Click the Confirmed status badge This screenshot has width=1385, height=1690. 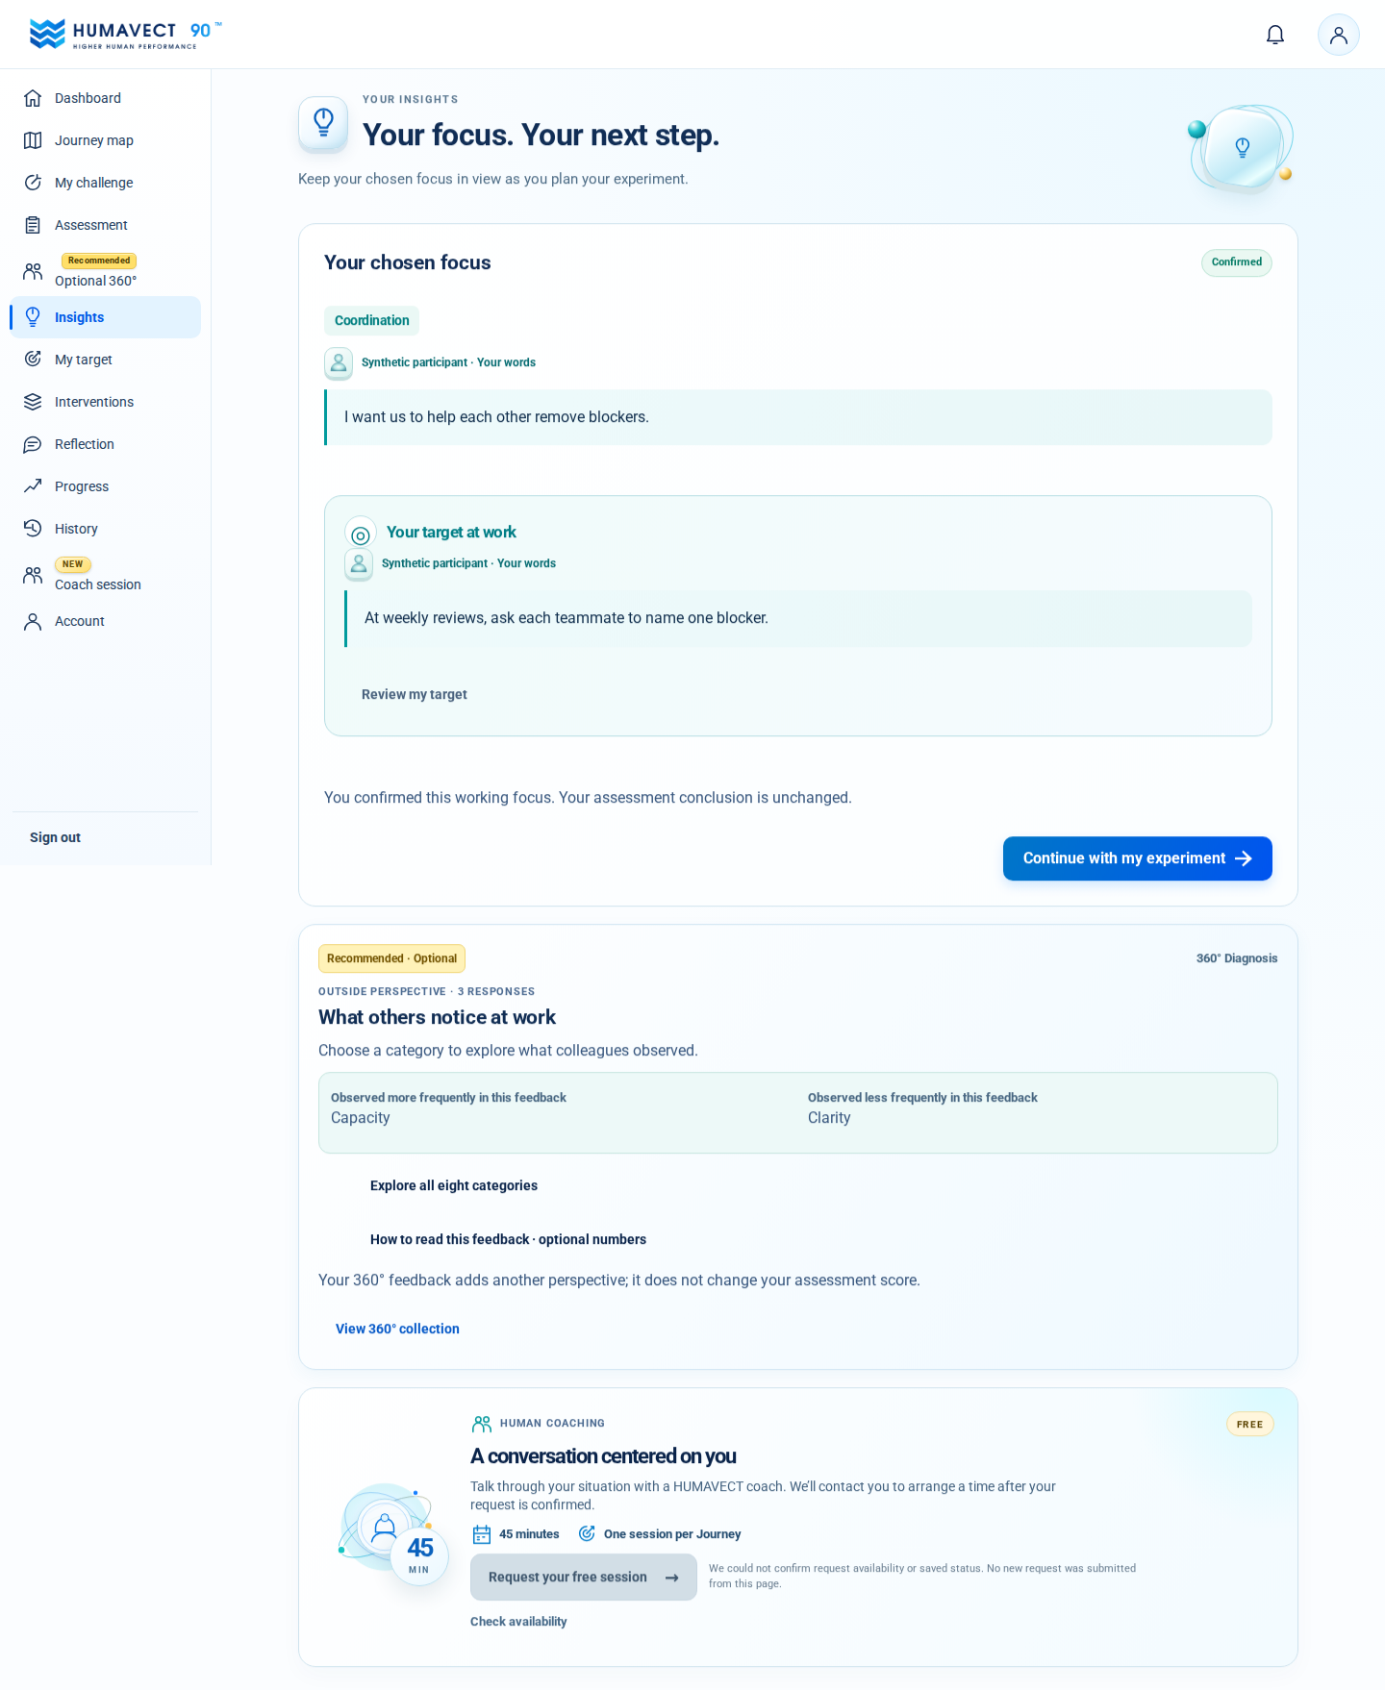(1236, 262)
